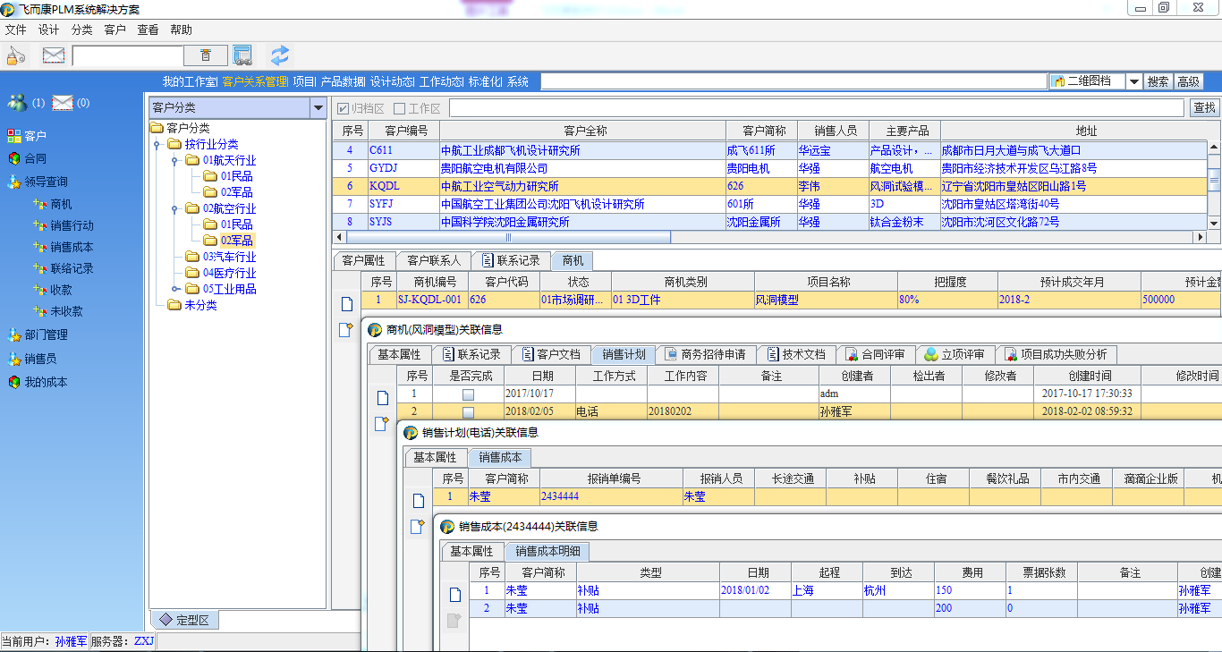Open 合同 in the left sidebar

click(x=35, y=158)
